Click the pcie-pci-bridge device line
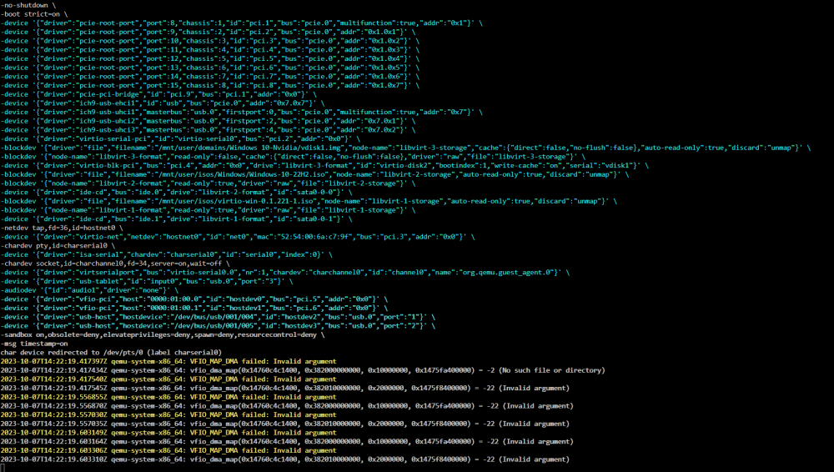The height and width of the screenshot is (472, 834). pyautogui.click(x=158, y=94)
